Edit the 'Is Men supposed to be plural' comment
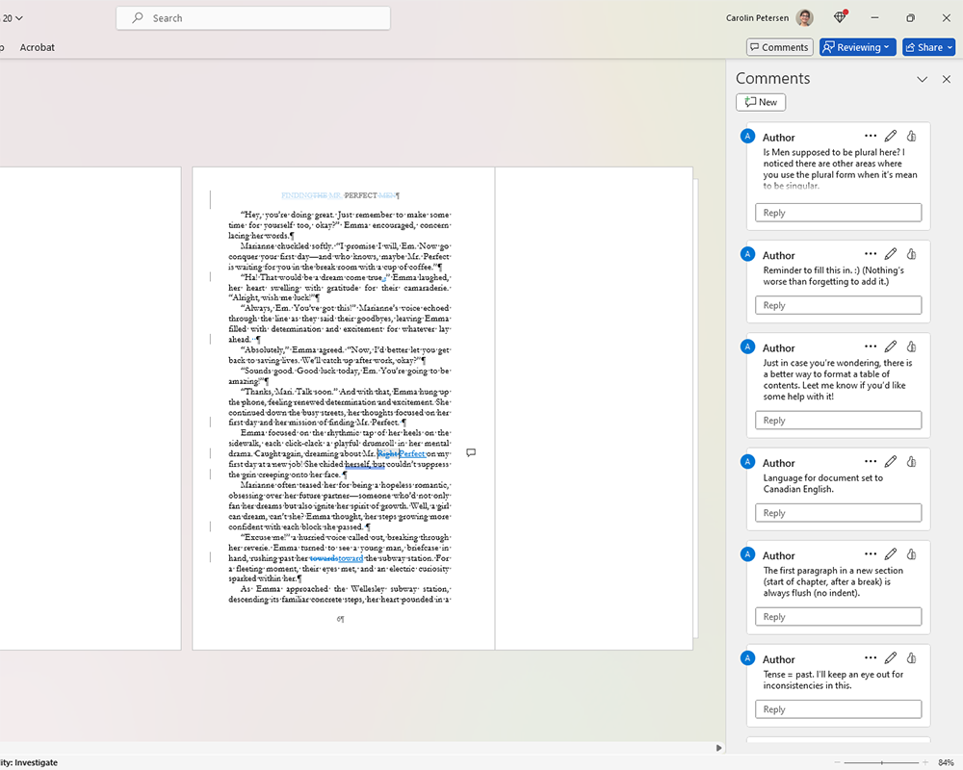Image resolution: width=963 pixels, height=770 pixels. point(891,136)
